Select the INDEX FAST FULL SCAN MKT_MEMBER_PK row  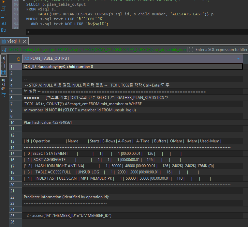[x=133, y=178]
